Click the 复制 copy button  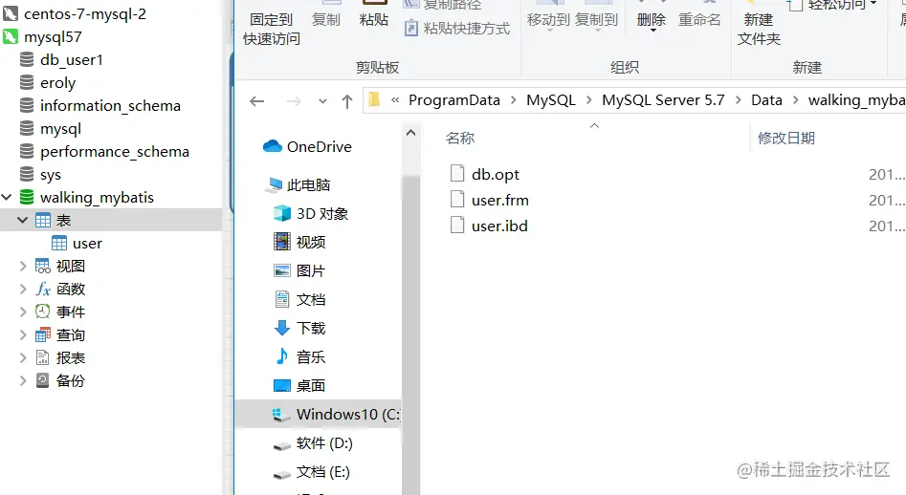tap(326, 20)
